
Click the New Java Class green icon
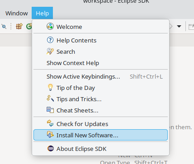(29, 27)
